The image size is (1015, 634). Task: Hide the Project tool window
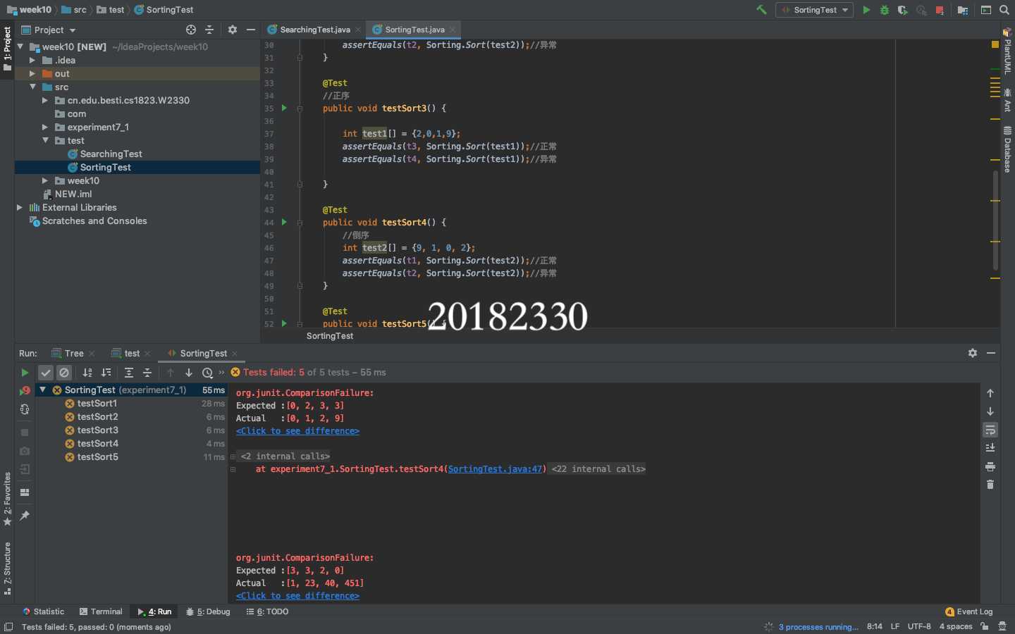251,30
